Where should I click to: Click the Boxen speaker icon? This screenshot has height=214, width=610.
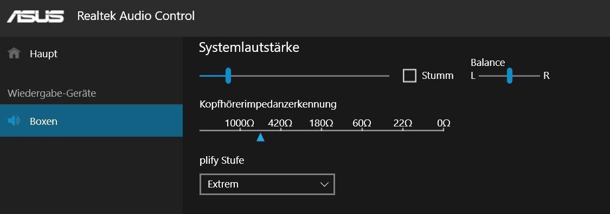(14, 121)
